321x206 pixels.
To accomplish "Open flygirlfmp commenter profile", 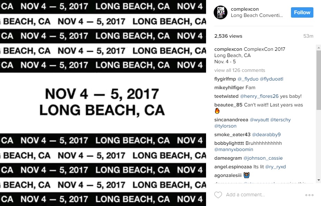I will [x=225, y=79].
